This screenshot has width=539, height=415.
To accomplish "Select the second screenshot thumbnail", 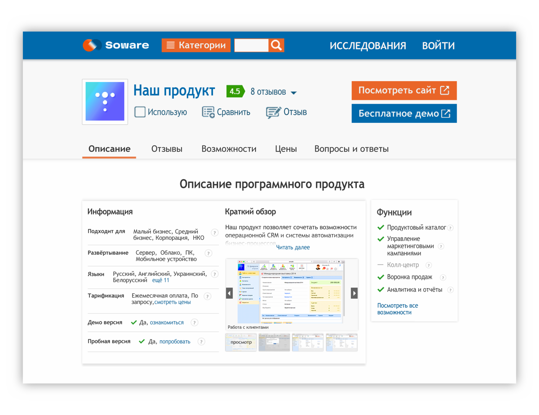I will point(274,342).
